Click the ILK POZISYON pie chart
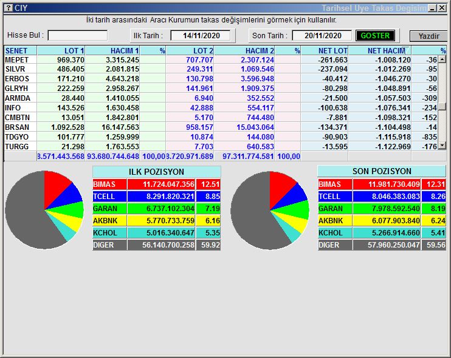Screen dimensions: 451x358 tap(44, 210)
